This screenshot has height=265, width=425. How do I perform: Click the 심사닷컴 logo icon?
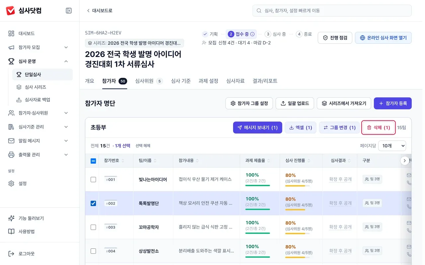[x=11, y=11]
